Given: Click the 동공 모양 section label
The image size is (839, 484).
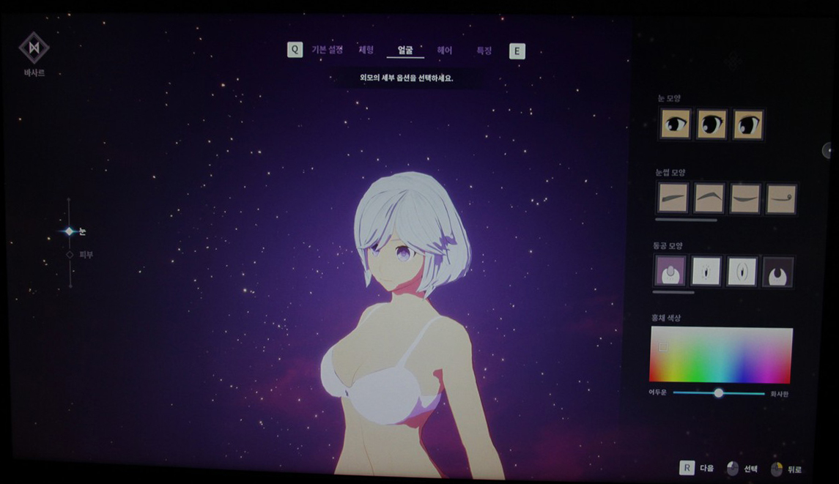Looking at the screenshot, I should point(668,245).
